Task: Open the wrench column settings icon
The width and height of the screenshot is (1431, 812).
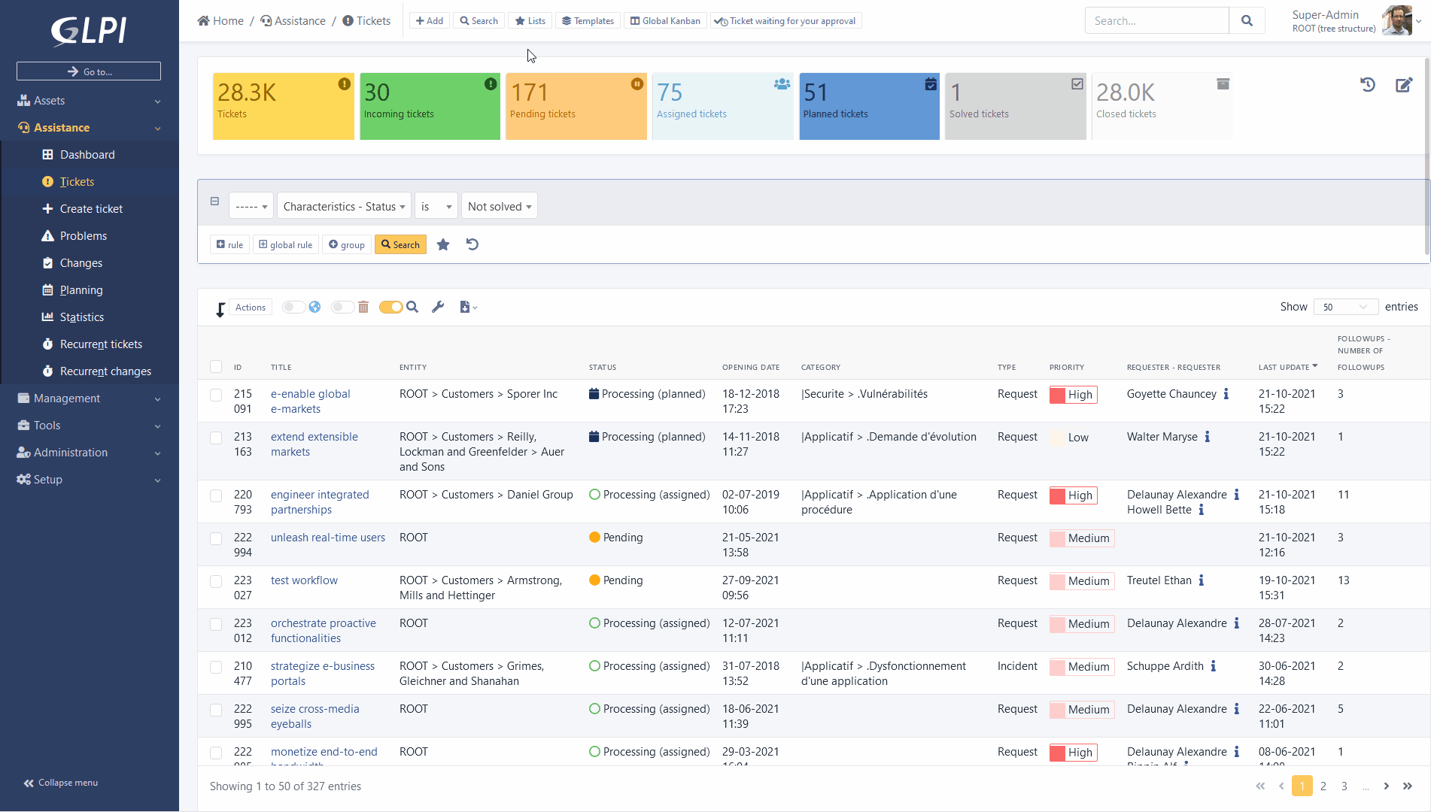Action: pyautogui.click(x=438, y=307)
